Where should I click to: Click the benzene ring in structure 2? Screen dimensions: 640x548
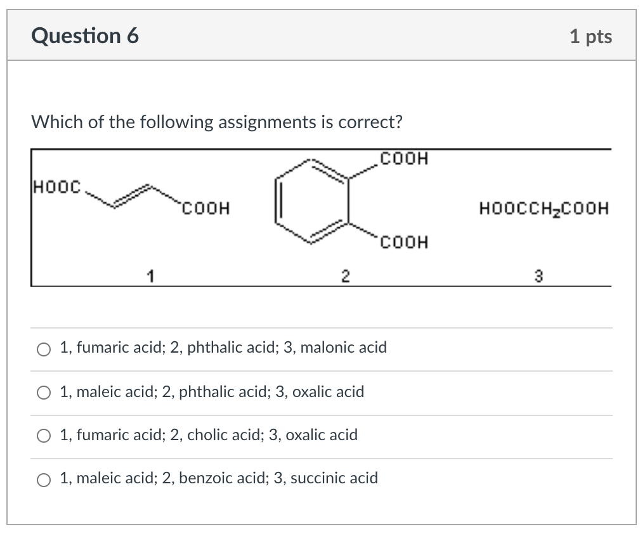click(x=312, y=201)
